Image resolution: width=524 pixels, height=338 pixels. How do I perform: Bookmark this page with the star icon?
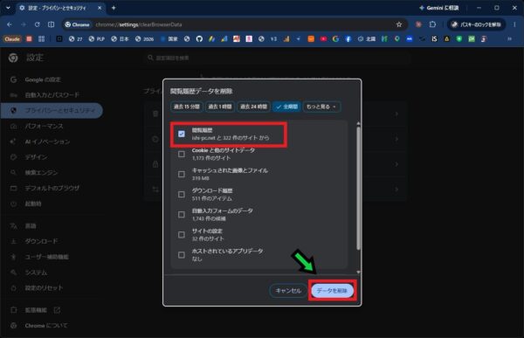click(x=399, y=24)
